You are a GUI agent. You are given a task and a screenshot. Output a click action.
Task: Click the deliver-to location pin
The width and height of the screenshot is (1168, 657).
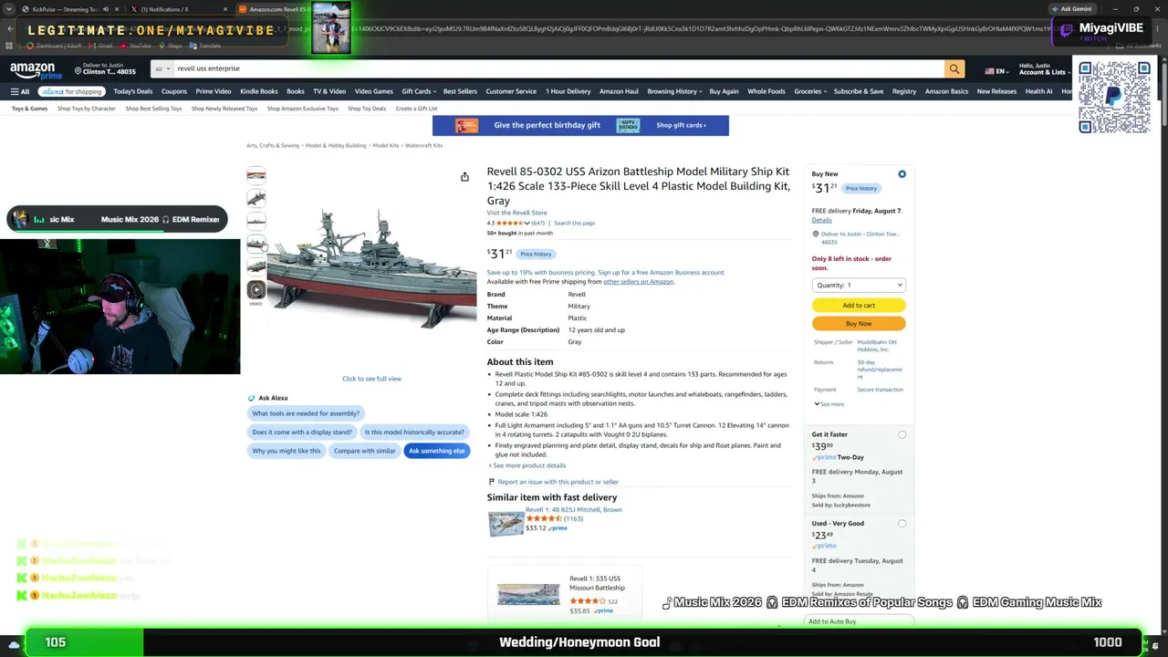(x=78, y=71)
